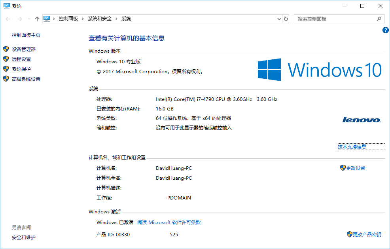Open help with blue question icon
This screenshot has height=249, width=390.
click(x=386, y=30)
